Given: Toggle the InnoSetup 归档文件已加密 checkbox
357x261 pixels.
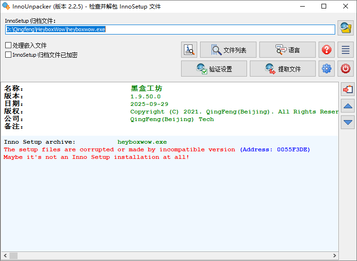Looking at the screenshot, I should point(8,55).
